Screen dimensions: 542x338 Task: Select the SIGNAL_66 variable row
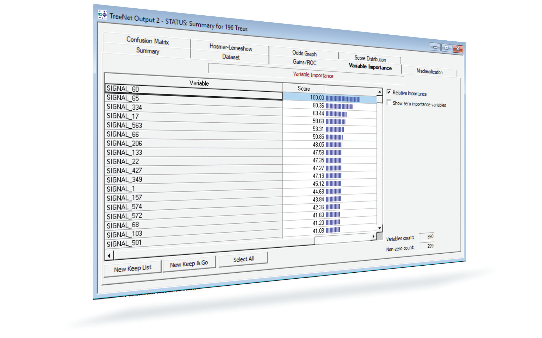point(193,135)
